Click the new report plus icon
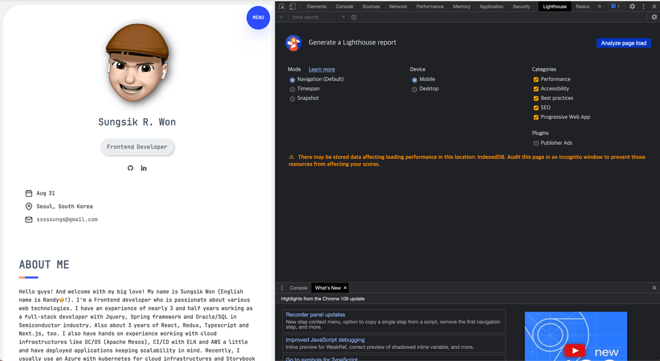660x361 pixels. pos(282,17)
